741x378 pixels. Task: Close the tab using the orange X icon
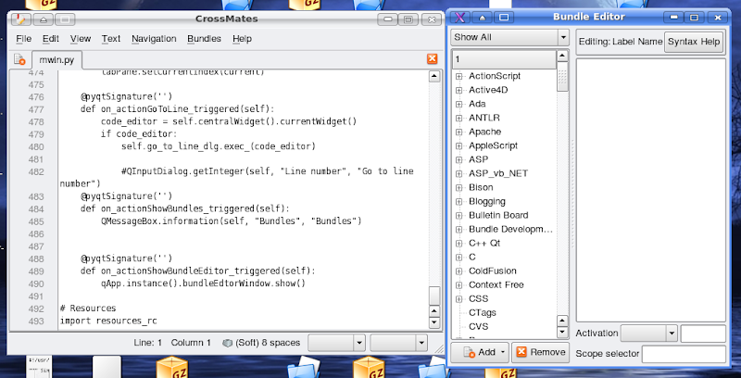(x=432, y=58)
